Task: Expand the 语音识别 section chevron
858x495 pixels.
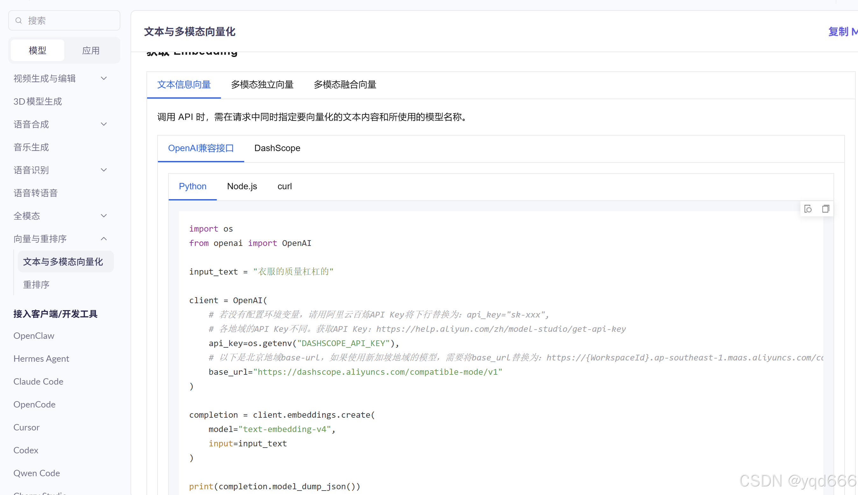Action: pyautogui.click(x=104, y=170)
